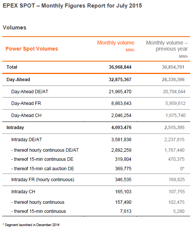Click thereof hourly continuous DE/AT label

(45, 150)
